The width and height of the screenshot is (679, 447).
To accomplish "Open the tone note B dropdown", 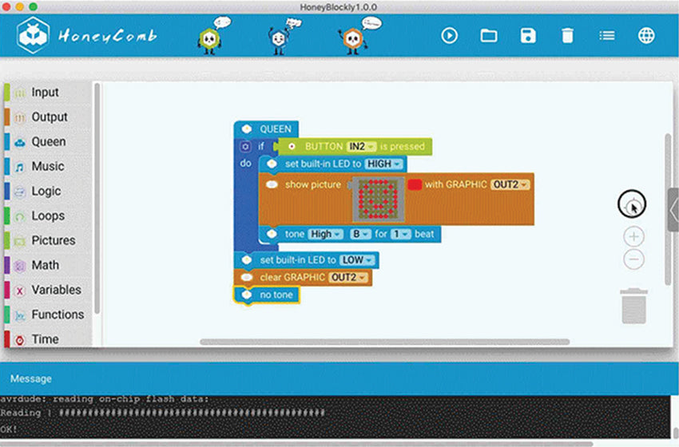I will (x=360, y=234).
